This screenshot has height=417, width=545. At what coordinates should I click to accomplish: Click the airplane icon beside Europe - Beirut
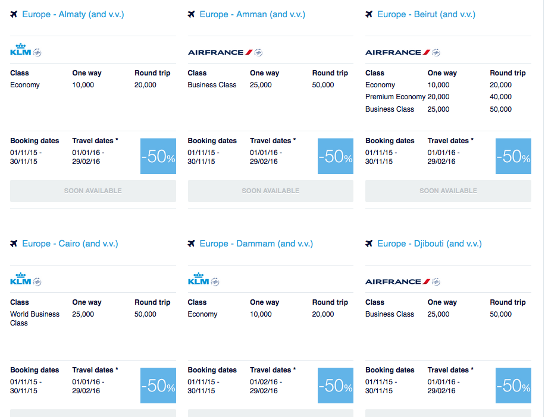point(369,14)
